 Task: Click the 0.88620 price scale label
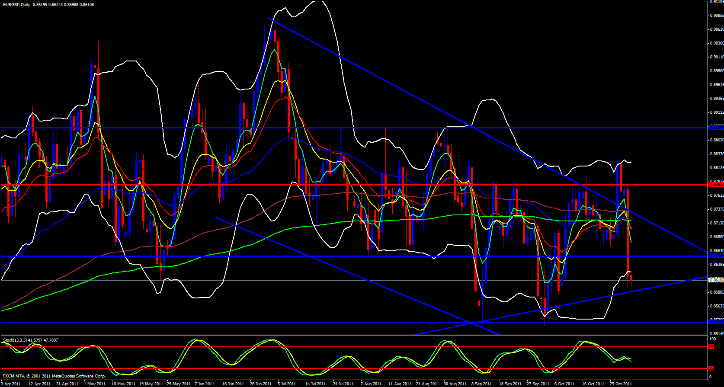[x=717, y=140]
